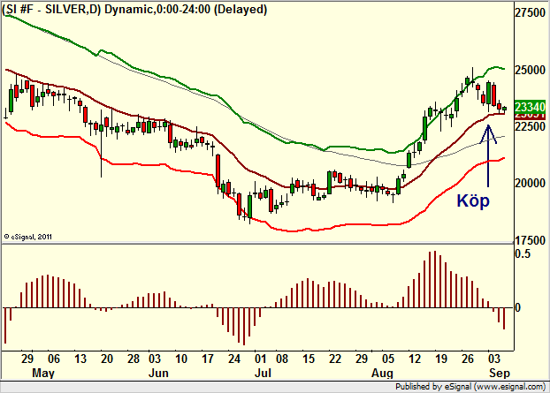
Task: Select the 01 date label above Jul
Action: point(261,359)
